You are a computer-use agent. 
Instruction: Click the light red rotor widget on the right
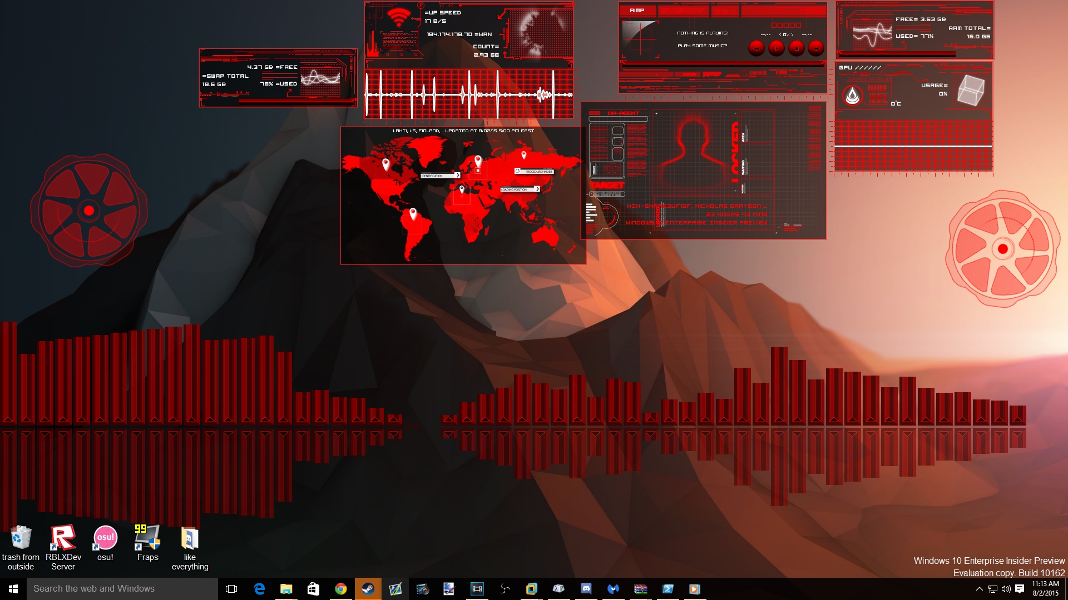(1003, 249)
